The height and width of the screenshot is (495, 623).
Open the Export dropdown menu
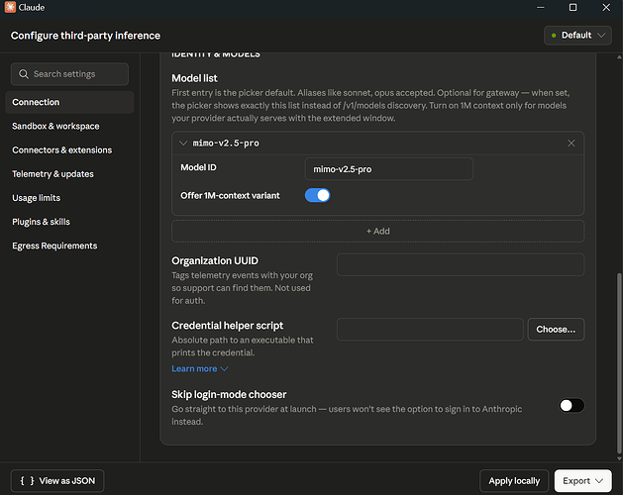click(x=582, y=481)
